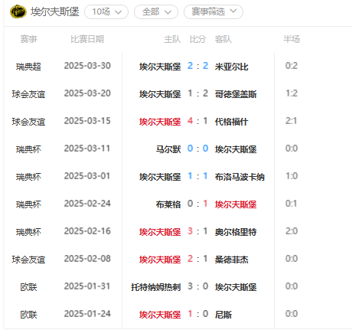Open the 赛事筛选 dropdown
Viewport: 352px width, 330px height.
[213, 11]
